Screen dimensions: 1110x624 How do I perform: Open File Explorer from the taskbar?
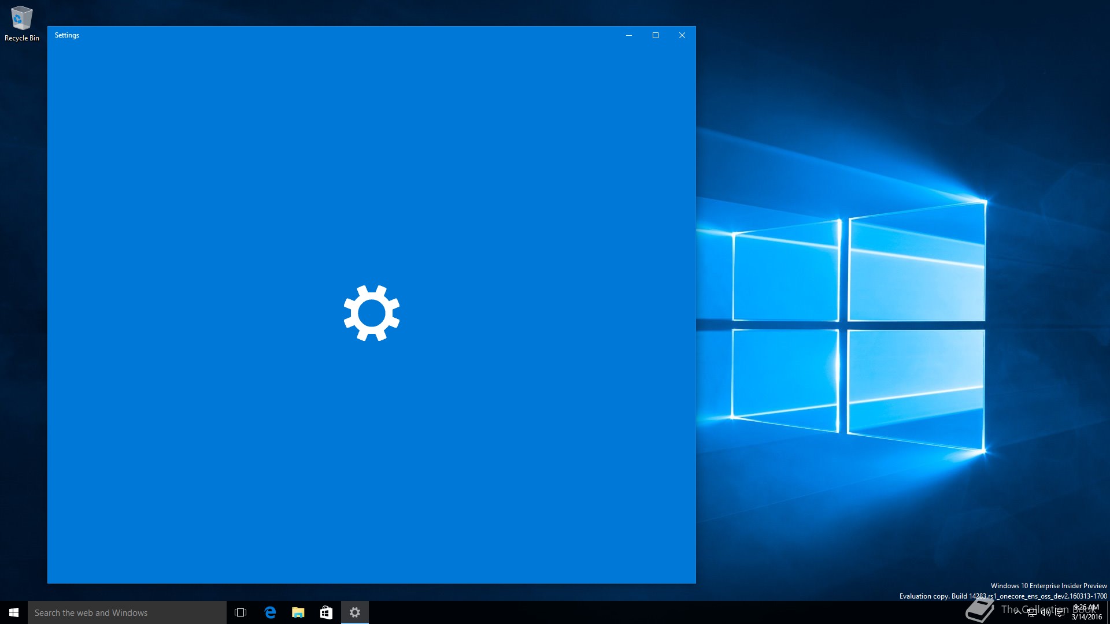point(298,612)
